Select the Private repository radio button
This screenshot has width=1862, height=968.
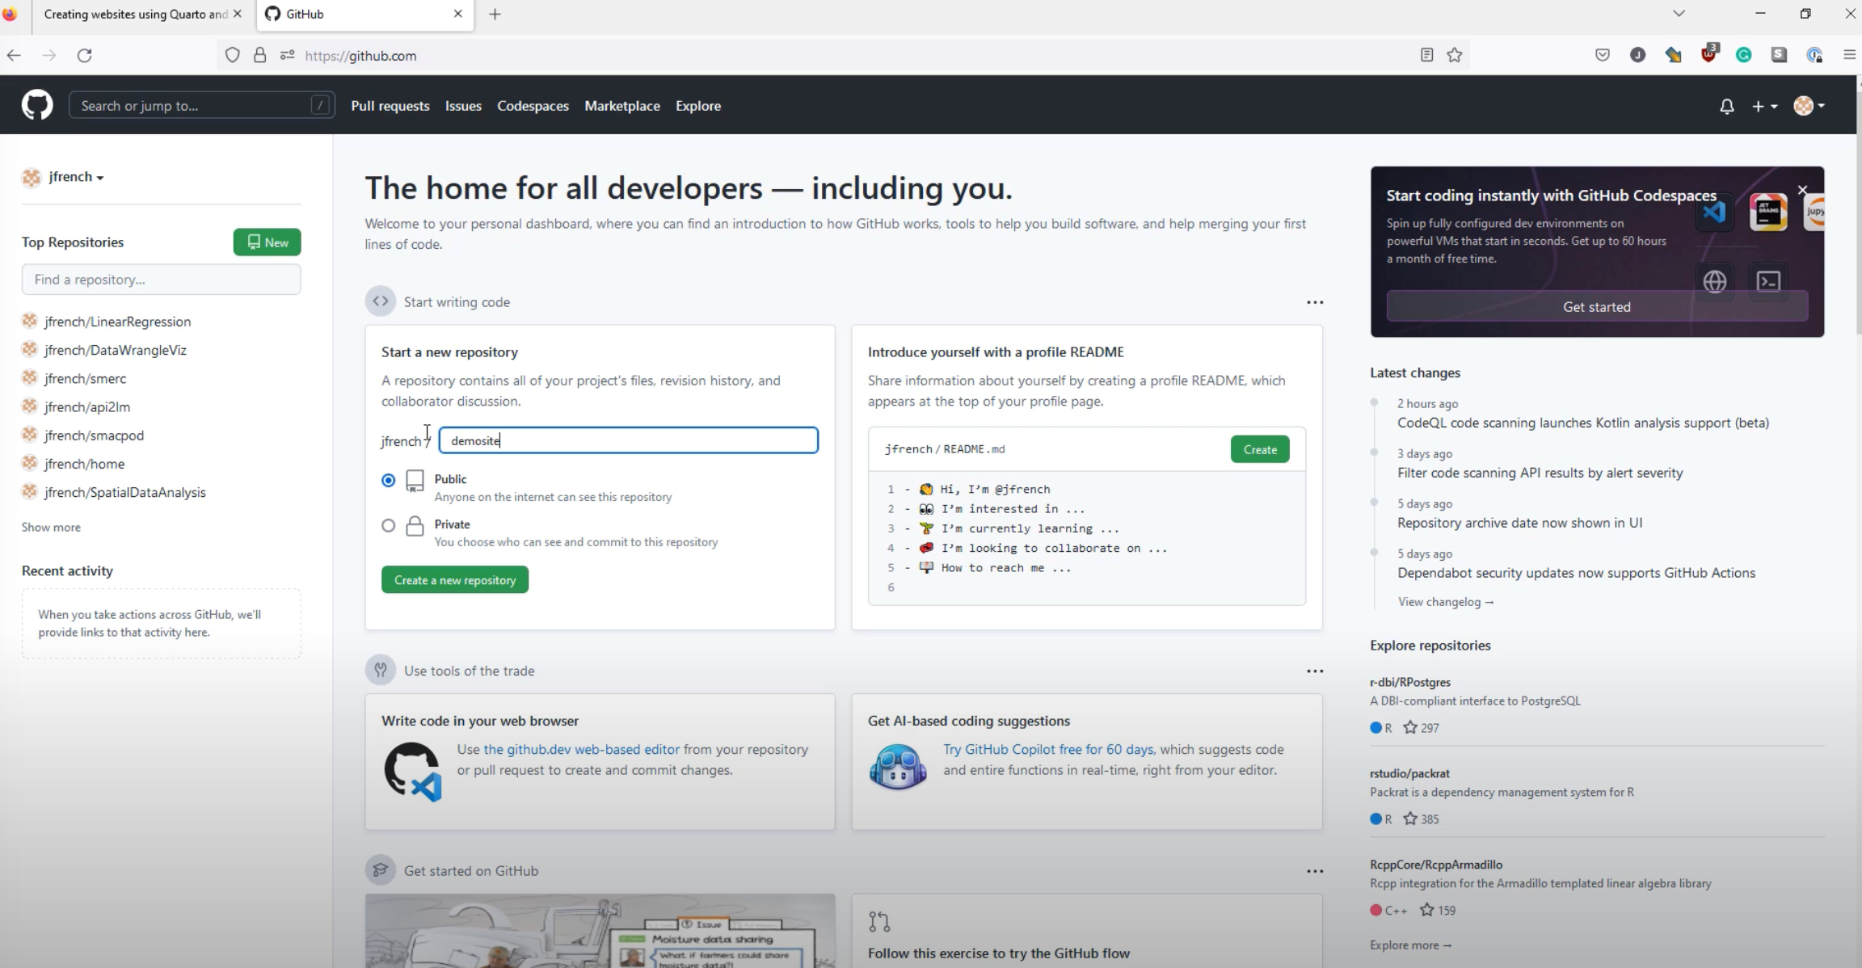pyautogui.click(x=389, y=525)
